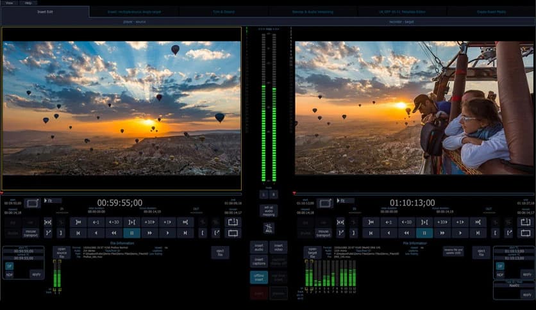Click insert audio button
The height and width of the screenshot is (310, 536).
[x=259, y=247]
